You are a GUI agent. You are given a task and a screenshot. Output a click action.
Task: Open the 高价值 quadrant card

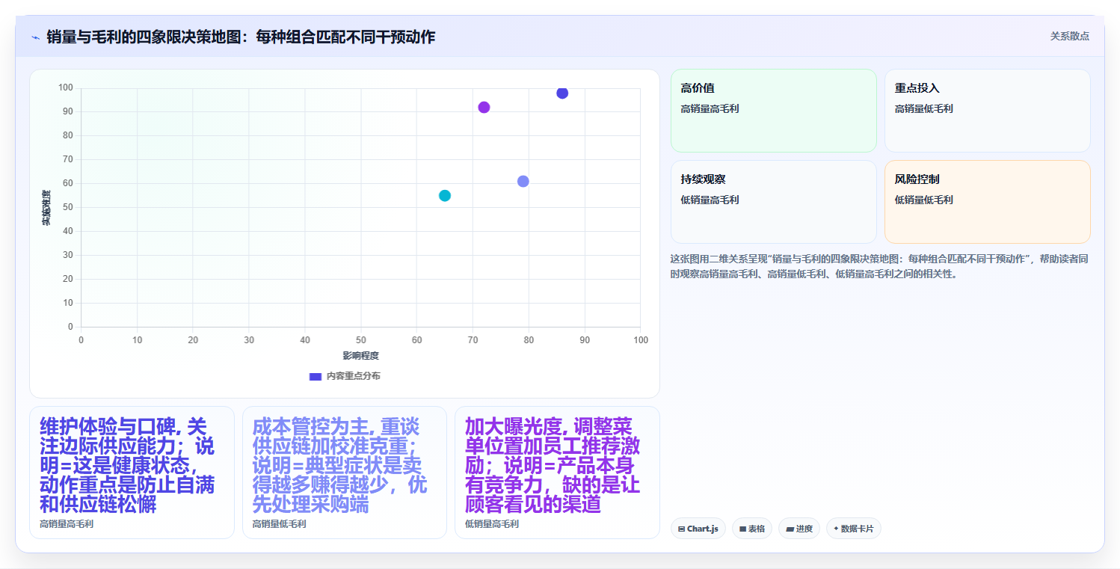(x=773, y=111)
